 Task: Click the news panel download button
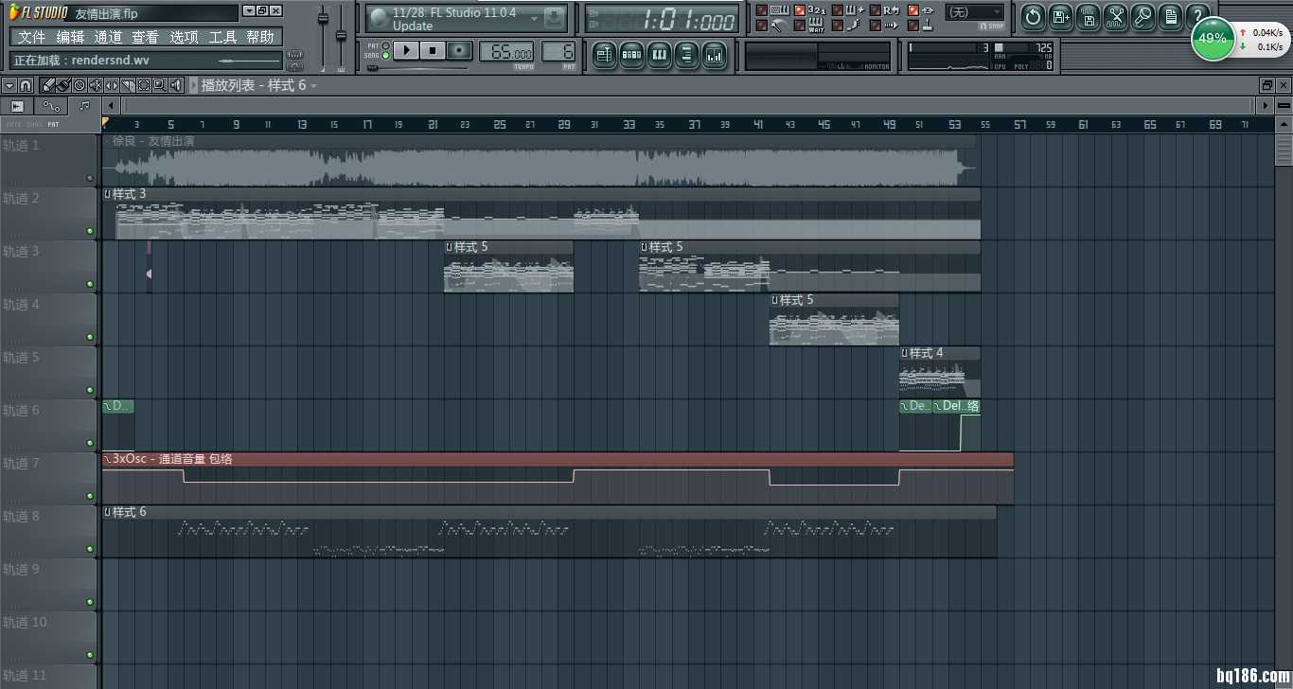point(556,18)
